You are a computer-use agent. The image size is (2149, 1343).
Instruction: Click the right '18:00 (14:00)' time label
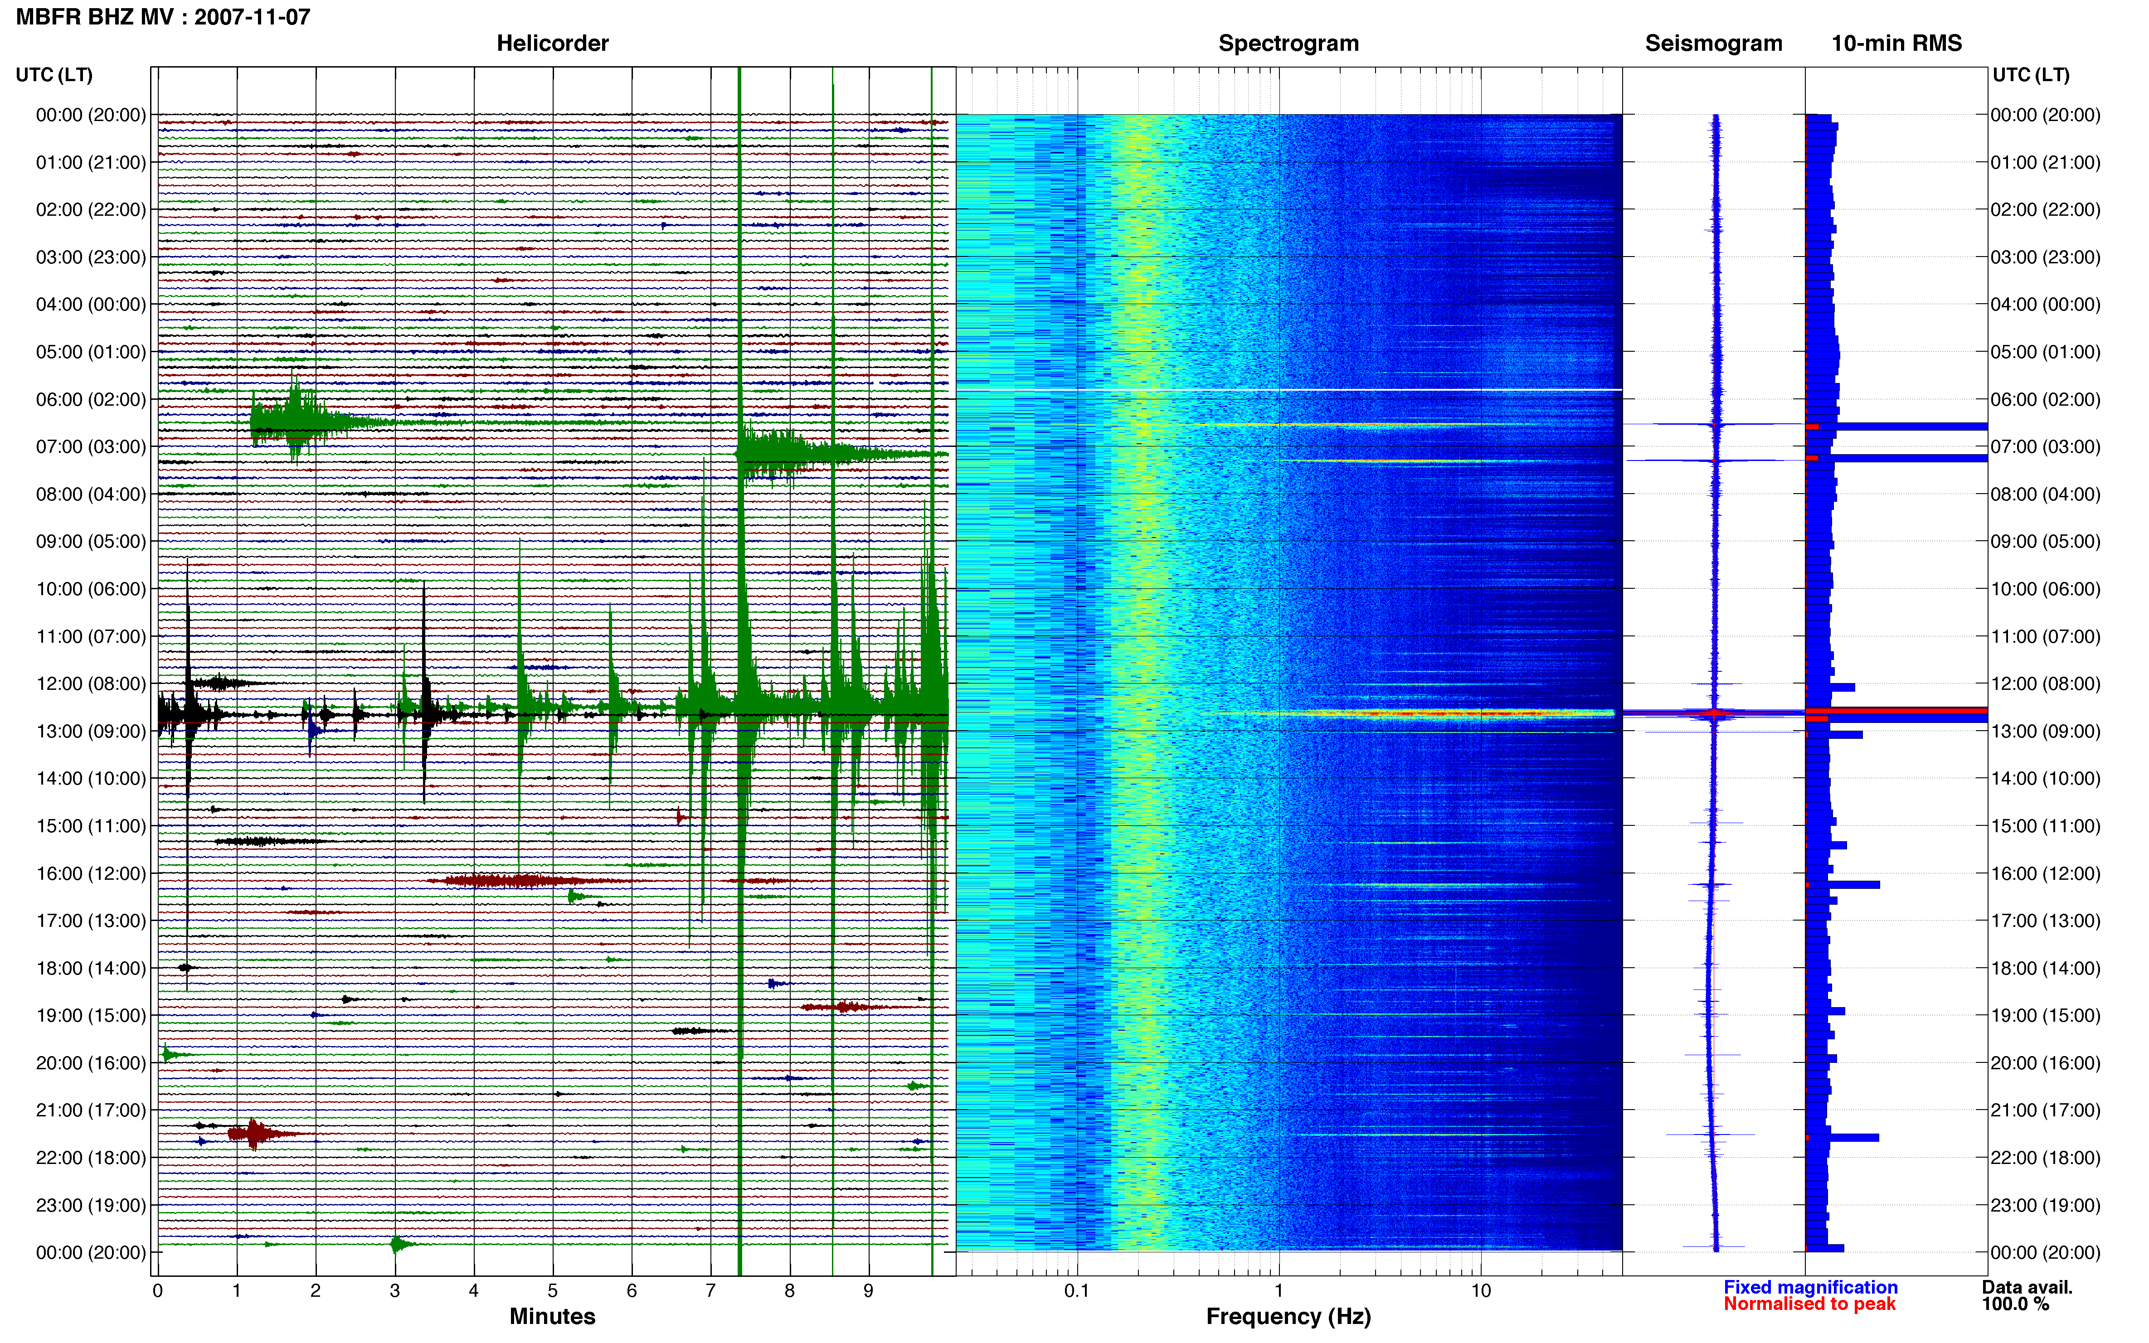[x=2045, y=968]
